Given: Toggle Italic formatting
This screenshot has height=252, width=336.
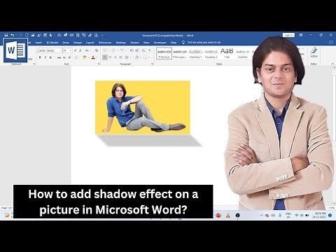Looking at the screenshot, I should [x=45, y=57].
